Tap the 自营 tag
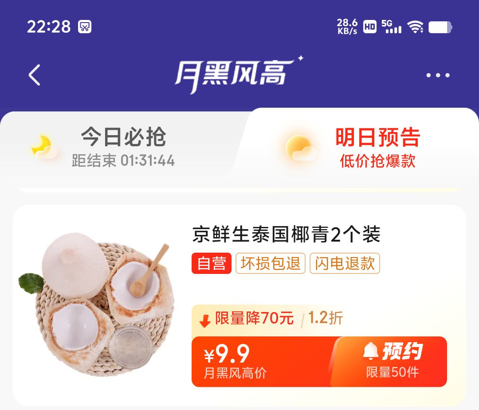479x410 pixels. pos(212,263)
